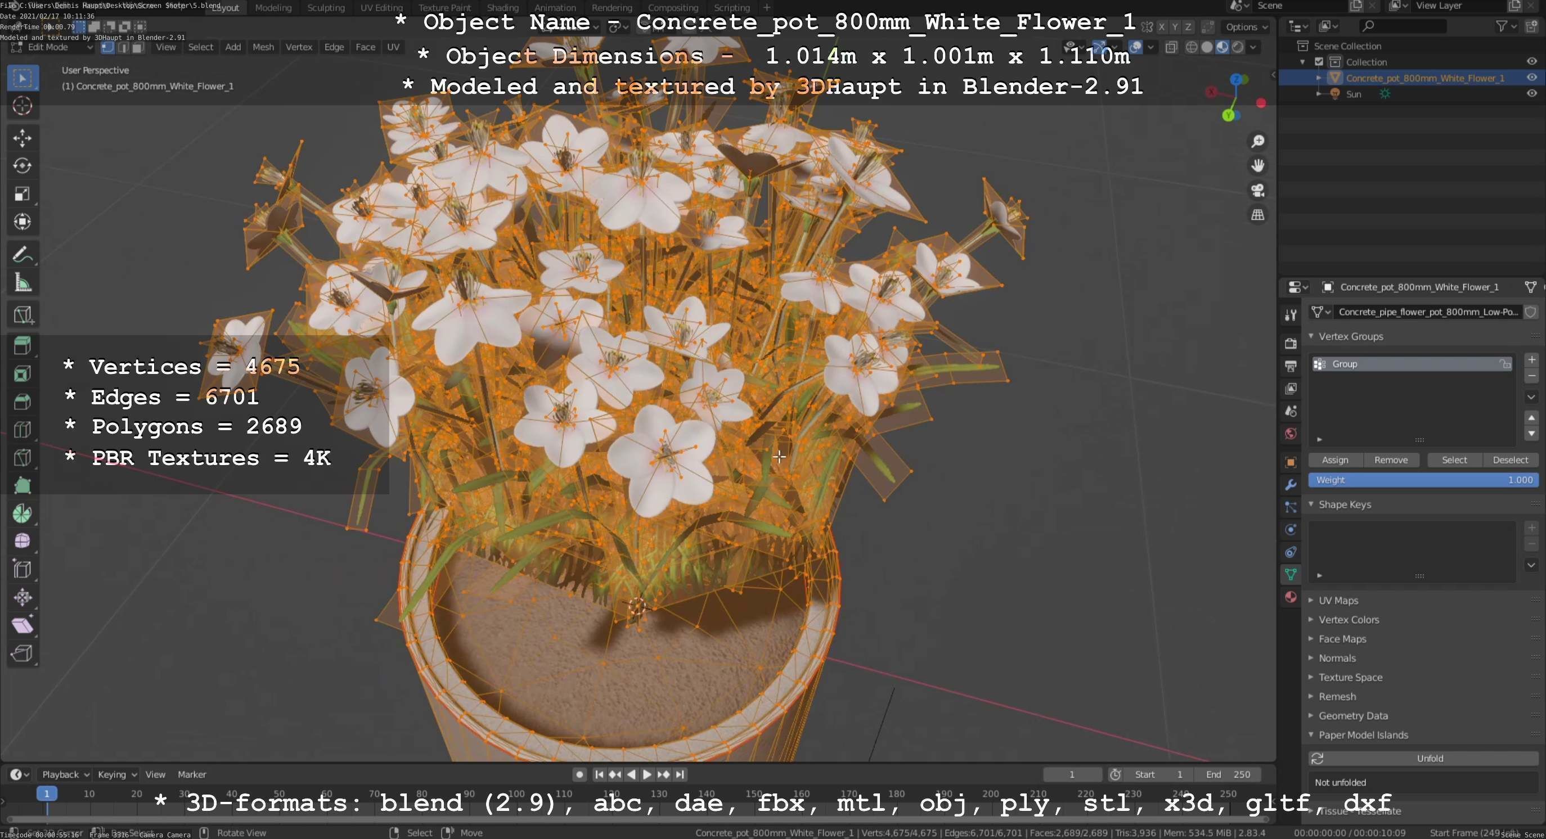Activate the Rotate tool
The image size is (1546, 839).
click(x=22, y=166)
